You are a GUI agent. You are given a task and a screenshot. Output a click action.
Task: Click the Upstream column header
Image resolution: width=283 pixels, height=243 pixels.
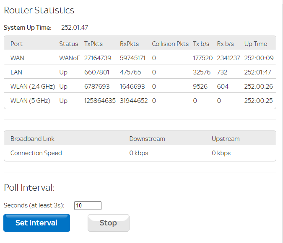tap(226, 138)
